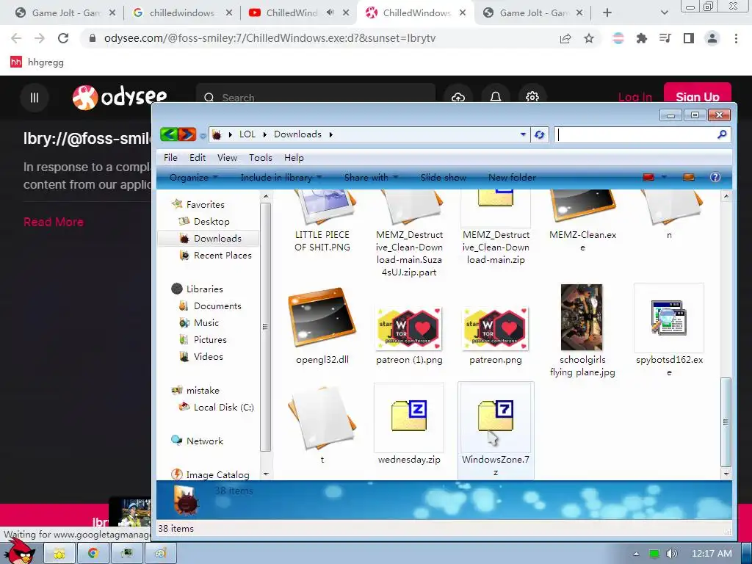
Task: Open recent pages dropdown beside navigation arrows
Action: pos(203,136)
